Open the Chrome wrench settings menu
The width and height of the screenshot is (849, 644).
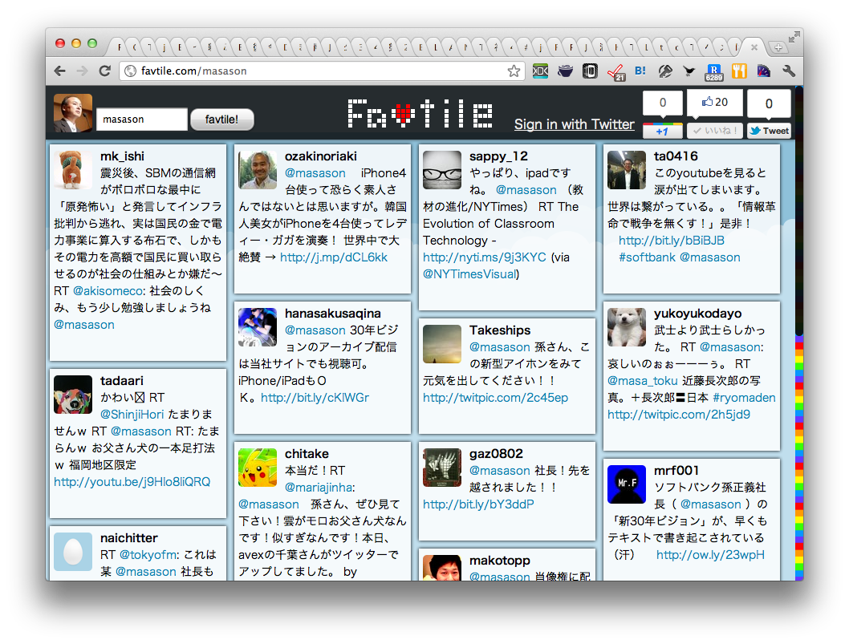pos(788,71)
